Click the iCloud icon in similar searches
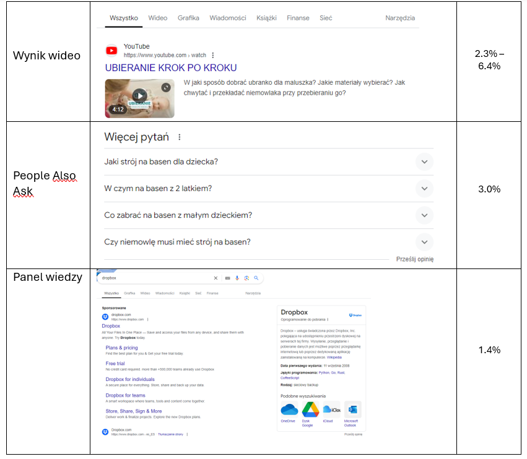This screenshot has width=527, height=459. [331, 410]
